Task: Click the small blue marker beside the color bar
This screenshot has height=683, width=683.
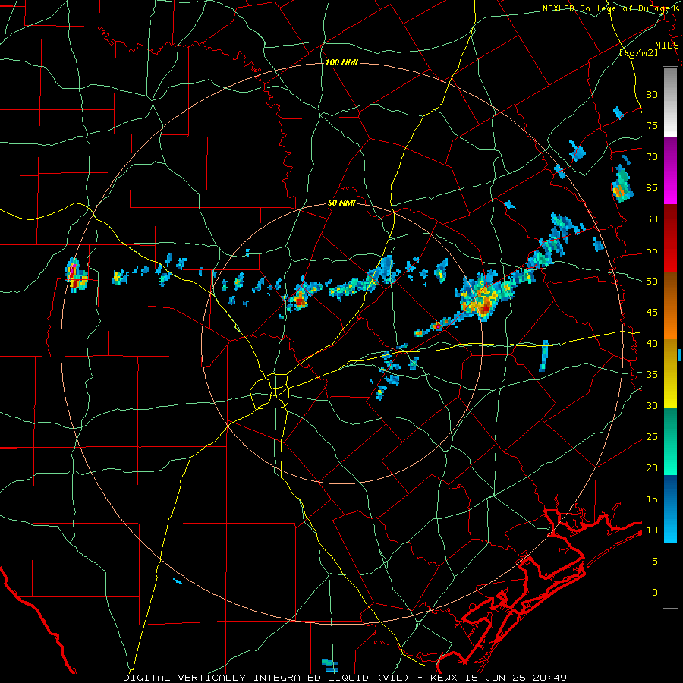Action: tap(680, 354)
